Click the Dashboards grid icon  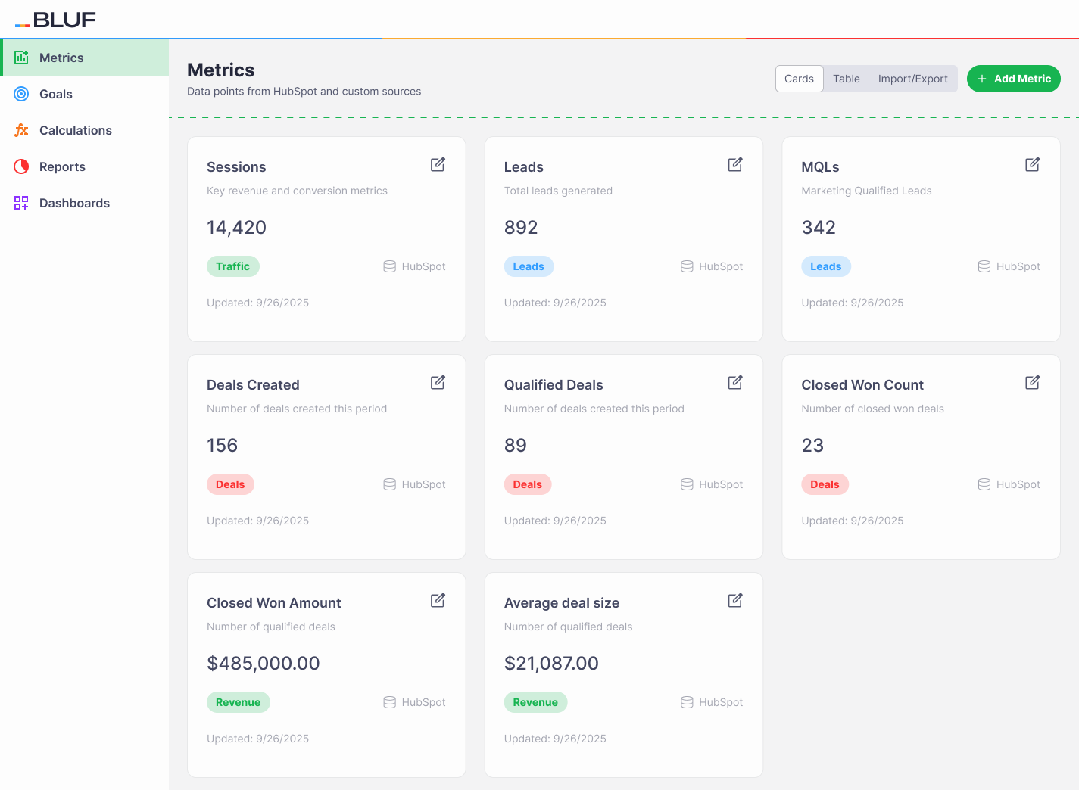(x=21, y=203)
